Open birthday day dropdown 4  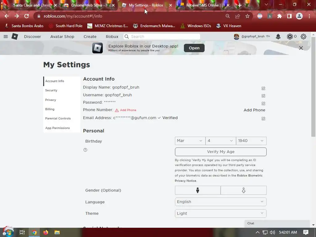click(x=221, y=141)
